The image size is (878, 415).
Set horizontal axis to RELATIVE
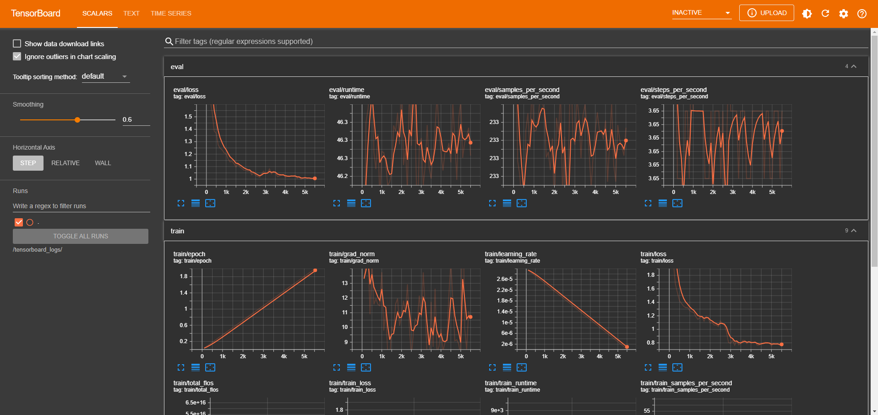tap(65, 163)
